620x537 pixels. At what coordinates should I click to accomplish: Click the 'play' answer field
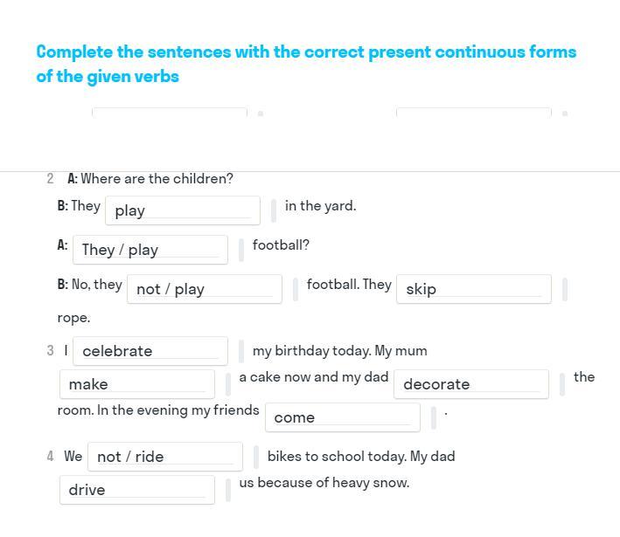pyautogui.click(x=182, y=210)
